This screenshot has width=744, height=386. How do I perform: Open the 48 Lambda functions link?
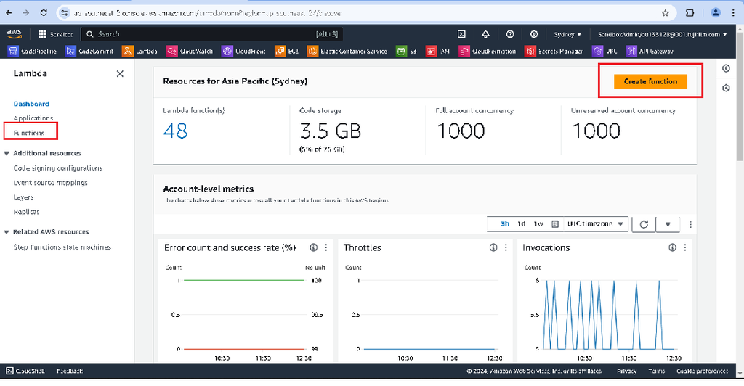175,131
